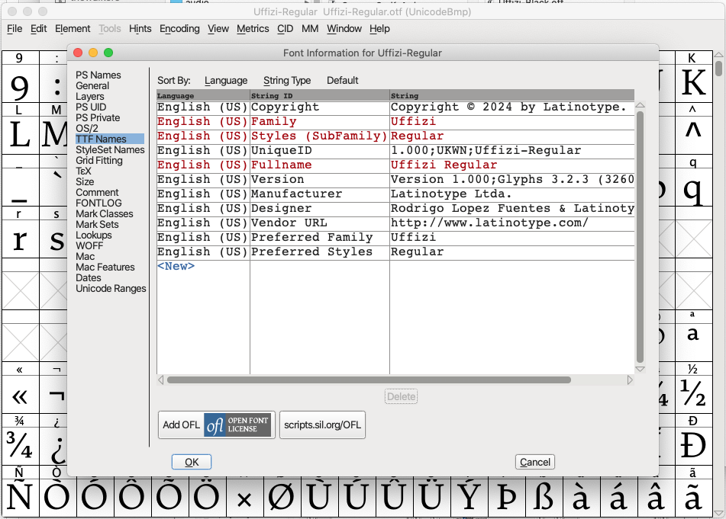Open the MM menu

click(310, 29)
